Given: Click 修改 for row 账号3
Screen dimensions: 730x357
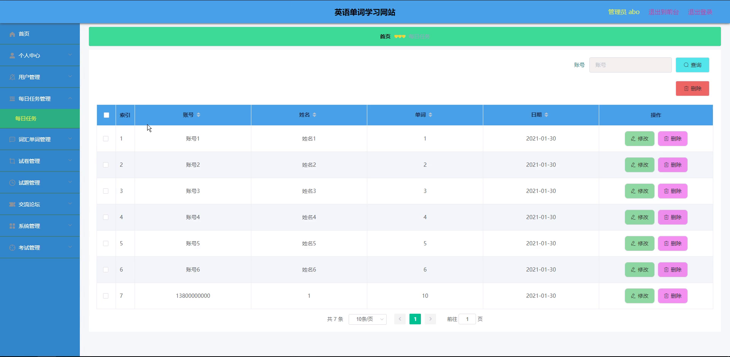Looking at the screenshot, I should click(640, 191).
